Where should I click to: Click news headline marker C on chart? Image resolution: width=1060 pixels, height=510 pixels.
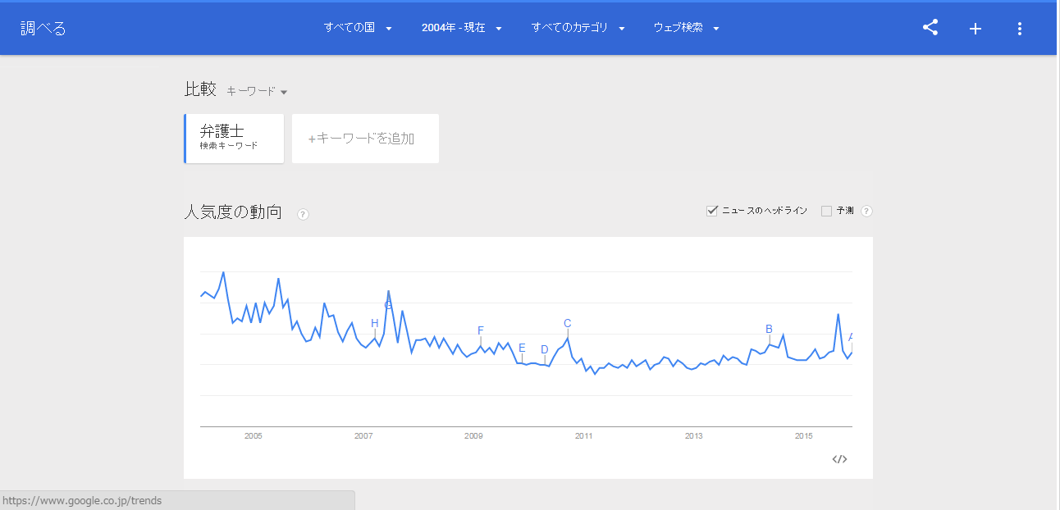tap(567, 323)
